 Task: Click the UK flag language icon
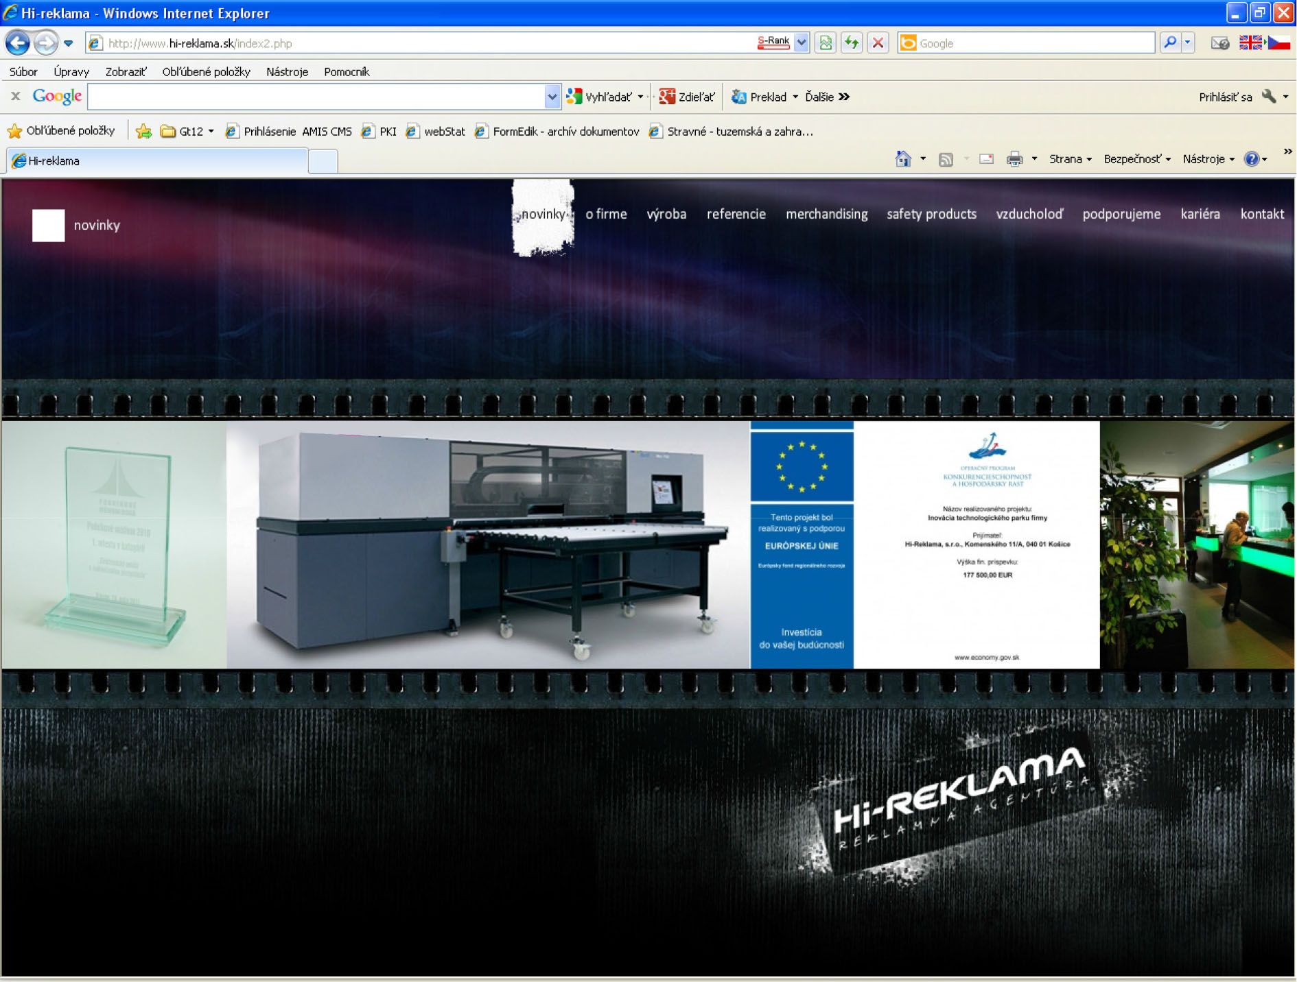pyautogui.click(x=1250, y=43)
